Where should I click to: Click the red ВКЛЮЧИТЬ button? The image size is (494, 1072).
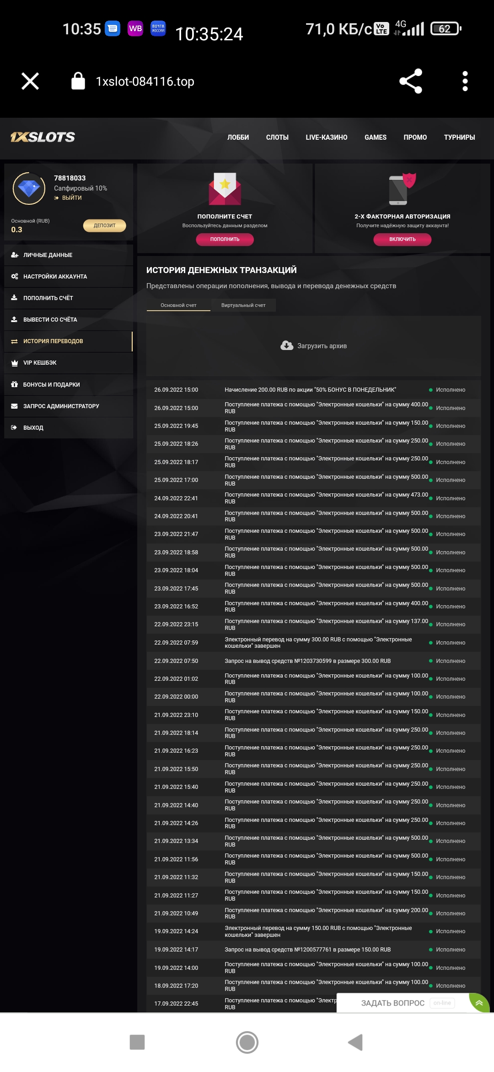click(x=402, y=239)
